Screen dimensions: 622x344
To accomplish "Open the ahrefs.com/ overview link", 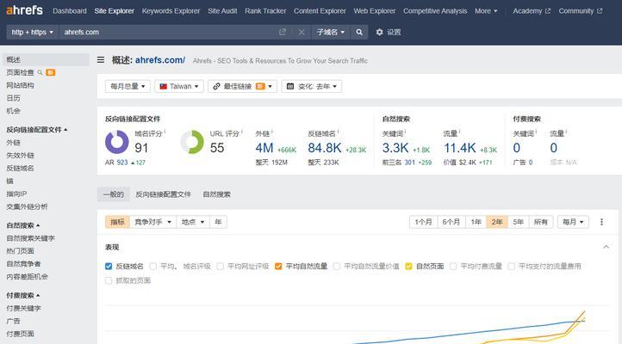I will (x=160, y=60).
